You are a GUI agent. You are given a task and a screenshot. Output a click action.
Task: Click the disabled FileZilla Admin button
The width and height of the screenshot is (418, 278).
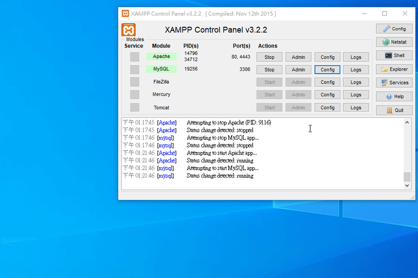pos(298,82)
